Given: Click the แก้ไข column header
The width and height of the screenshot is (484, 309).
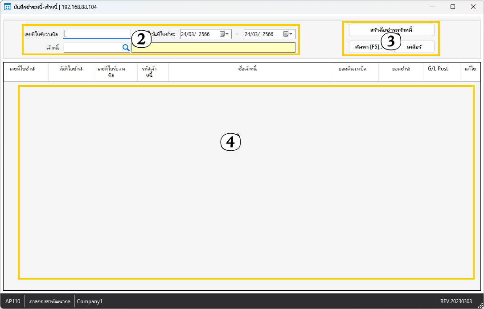Looking at the screenshot, I should 470,69.
